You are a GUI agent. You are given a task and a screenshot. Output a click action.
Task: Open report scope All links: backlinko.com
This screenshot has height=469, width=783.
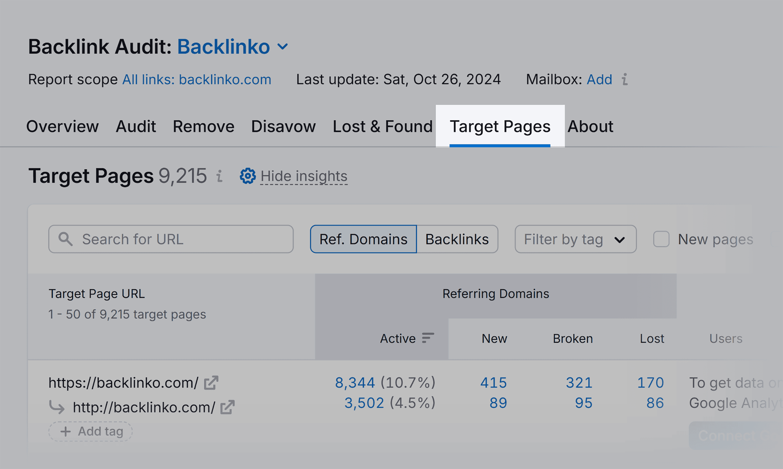[197, 79]
